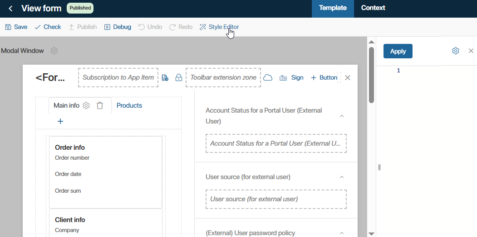Image resolution: width=477 pixels, height=237 pixels.
Task: Click the vertical scrollbar thumb
Action: (371, 75)
